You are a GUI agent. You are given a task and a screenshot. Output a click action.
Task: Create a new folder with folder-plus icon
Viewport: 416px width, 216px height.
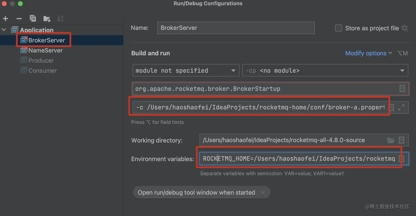pyautogui.click(x=47, y=19)
